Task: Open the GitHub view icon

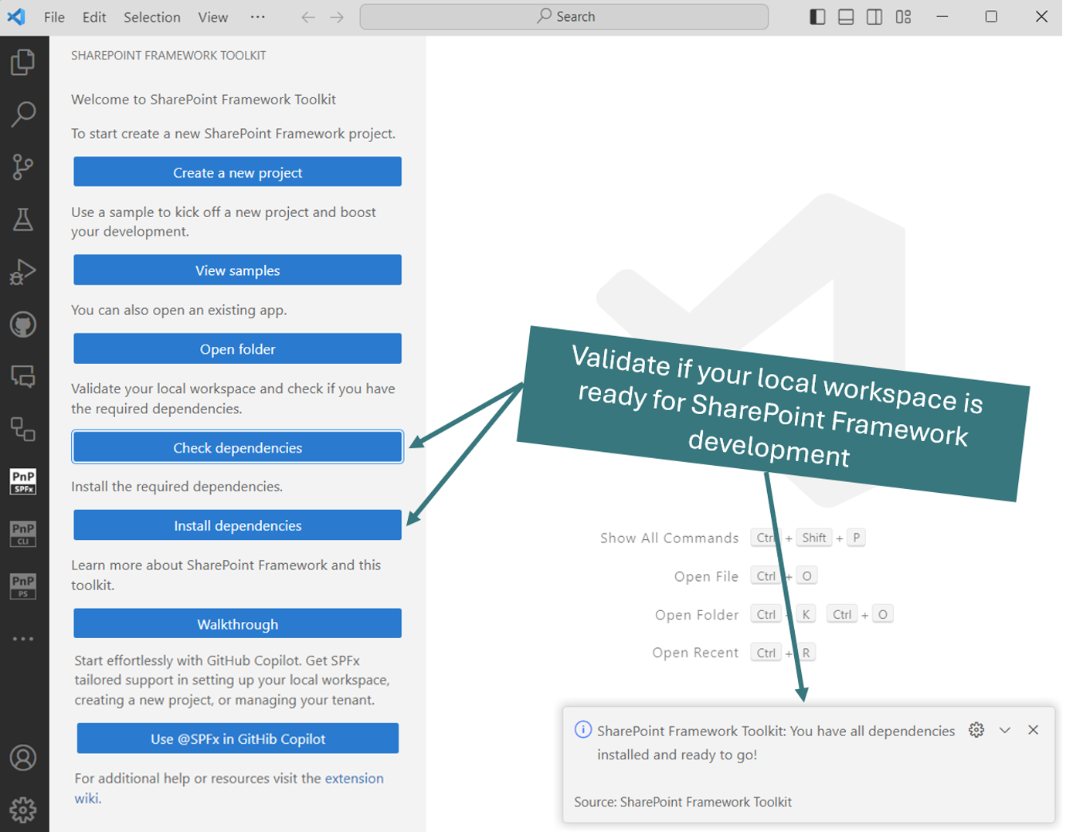Action: coord(23,324)
